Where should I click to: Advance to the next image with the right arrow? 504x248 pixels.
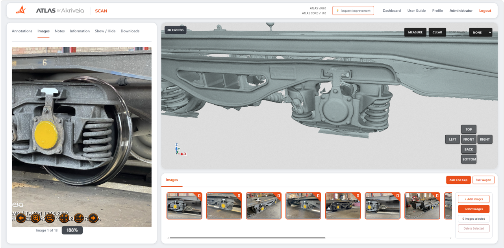93,218
